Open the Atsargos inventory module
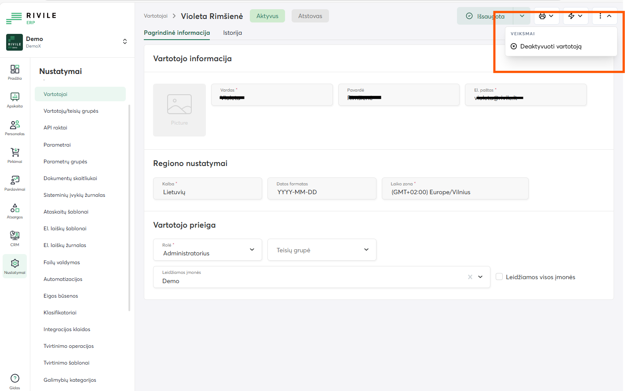The image size is (625, 391). pyautogui.click(x=15, y=211)
